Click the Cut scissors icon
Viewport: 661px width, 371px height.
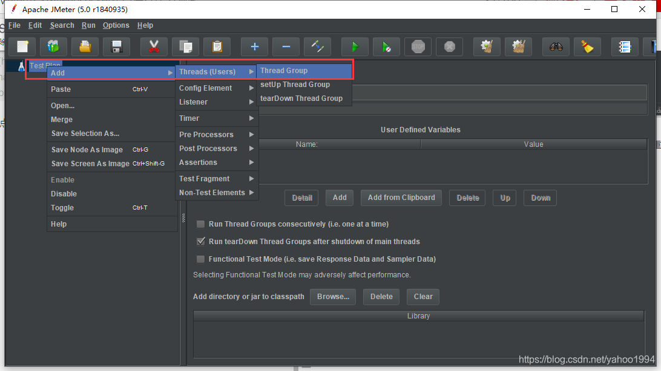pos(154,47)
